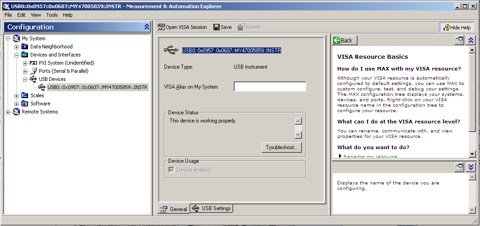Viewport: 480px width, 226px height.
Task: Click the 'VISA Resource Basics' heading
Action: pos(372,56)
